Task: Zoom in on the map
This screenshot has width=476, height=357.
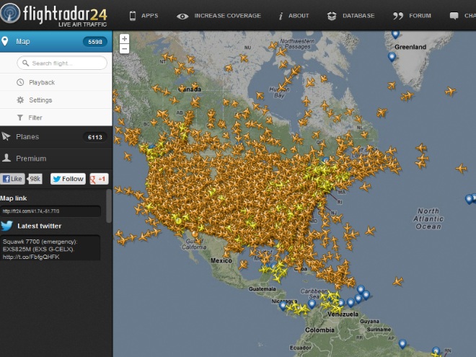Action: [125, 39]
